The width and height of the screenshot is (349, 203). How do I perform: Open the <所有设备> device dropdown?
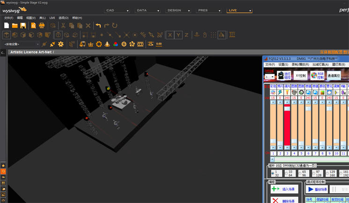(21, 44)
